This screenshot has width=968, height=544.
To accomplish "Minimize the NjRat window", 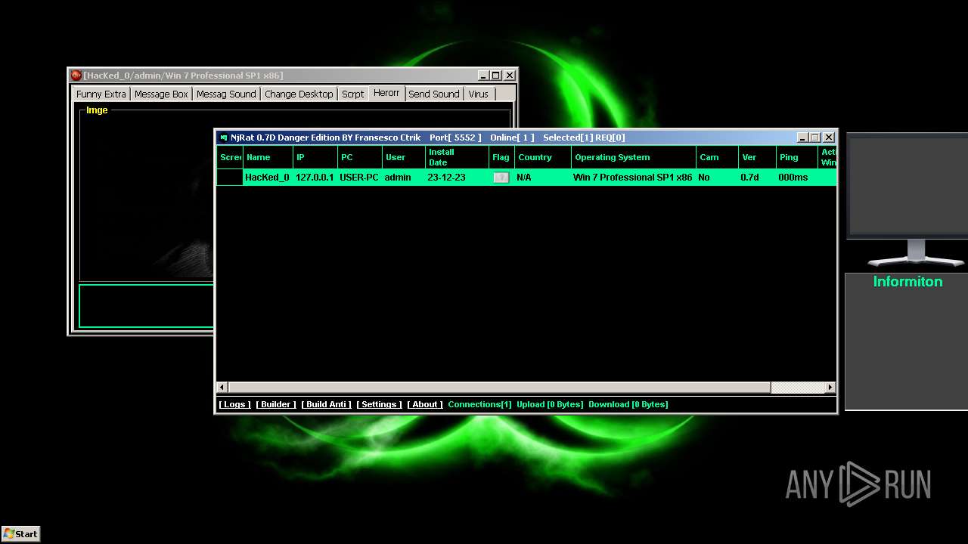I will tap(802, 138).
